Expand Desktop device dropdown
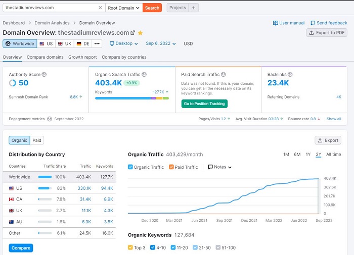Viewport: 354px width, 255px height. [124, 43]
